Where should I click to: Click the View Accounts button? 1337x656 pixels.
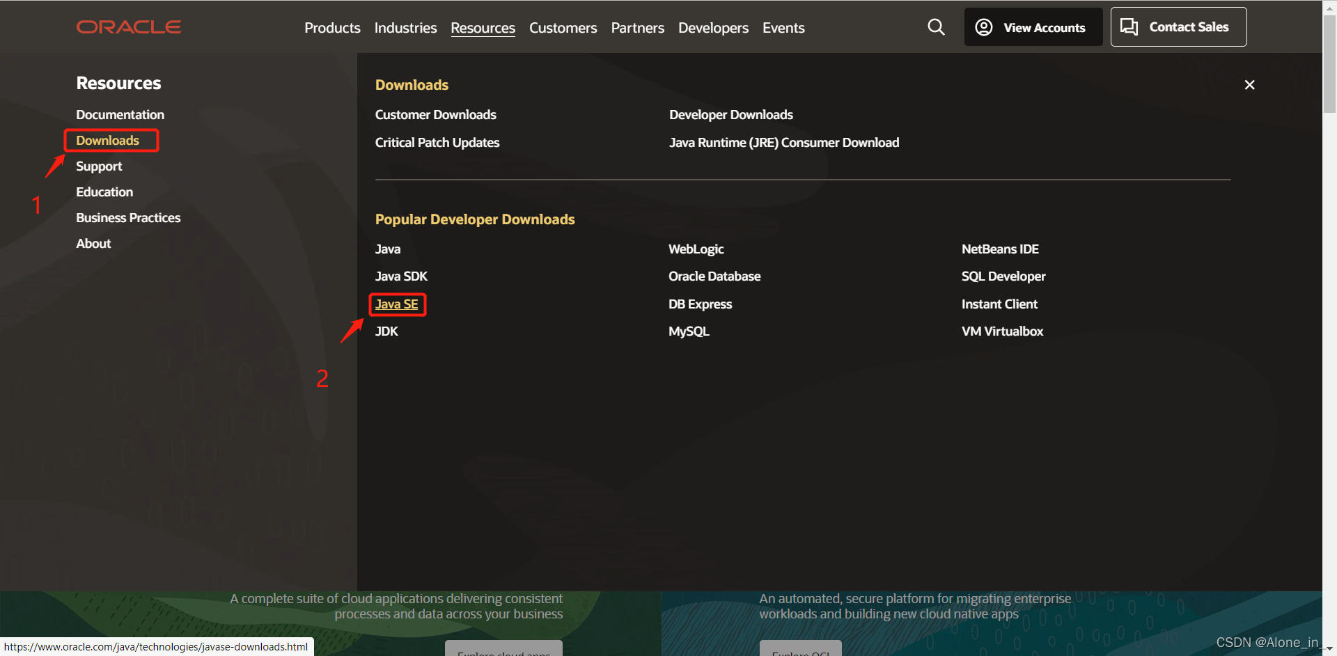[1033, 27]
